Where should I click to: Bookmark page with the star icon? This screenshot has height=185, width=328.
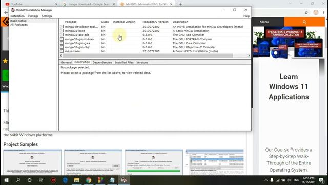coord(306,12)
